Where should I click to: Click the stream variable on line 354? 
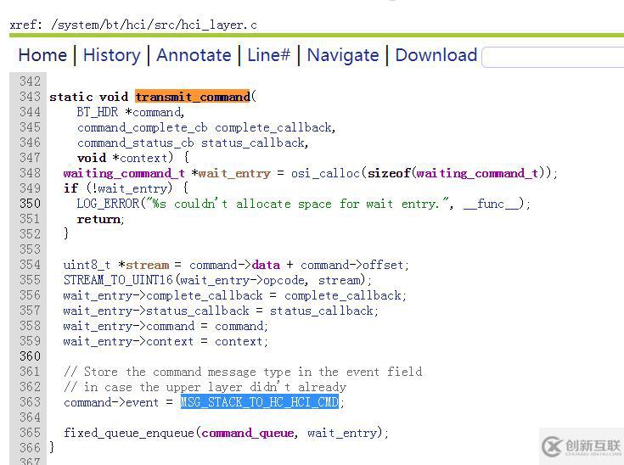pos(147,265)
